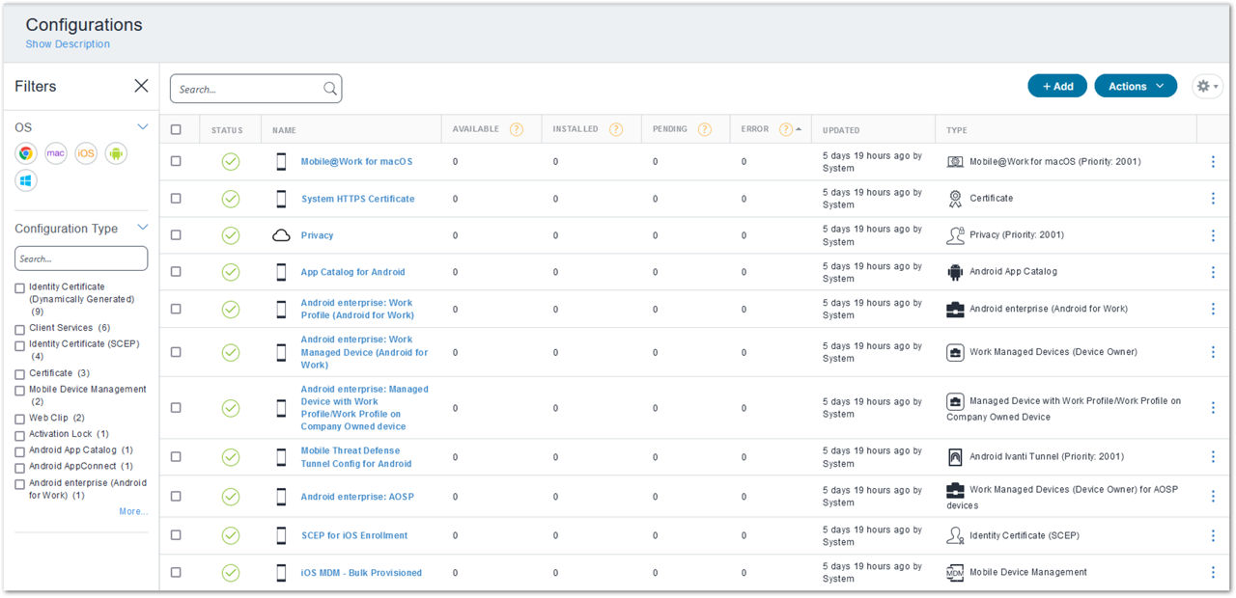Open row menu for SCEP for iOS Enrollment
Viewport: 1236px width, 598px height.
point(1213,535)
